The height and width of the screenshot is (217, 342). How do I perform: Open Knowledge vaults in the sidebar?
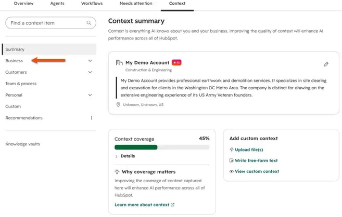[23, 144]
